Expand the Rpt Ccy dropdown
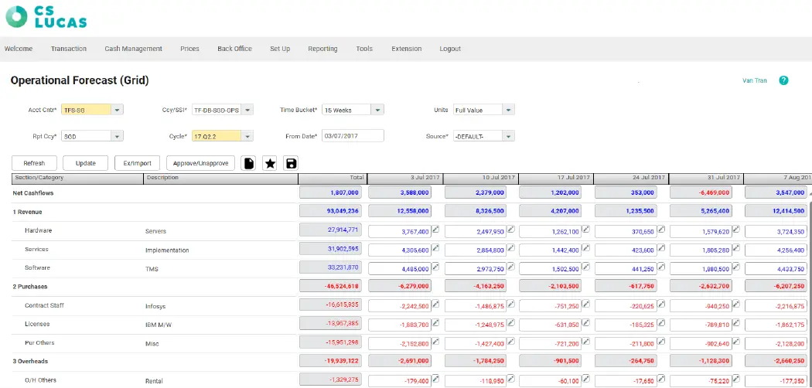This screenshot has width=812, height=388. pyautogui.click(x=118, y=136)
